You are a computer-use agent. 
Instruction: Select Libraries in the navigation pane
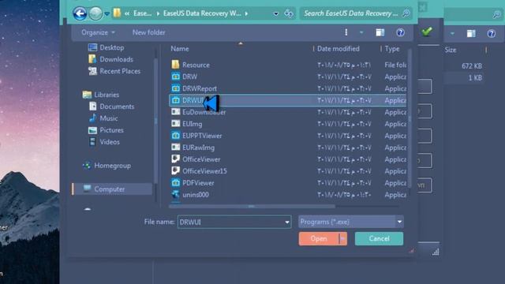(107, 95)
